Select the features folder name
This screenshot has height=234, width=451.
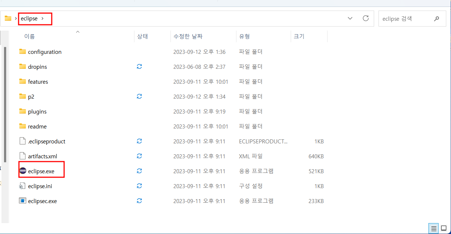(38, 82)
